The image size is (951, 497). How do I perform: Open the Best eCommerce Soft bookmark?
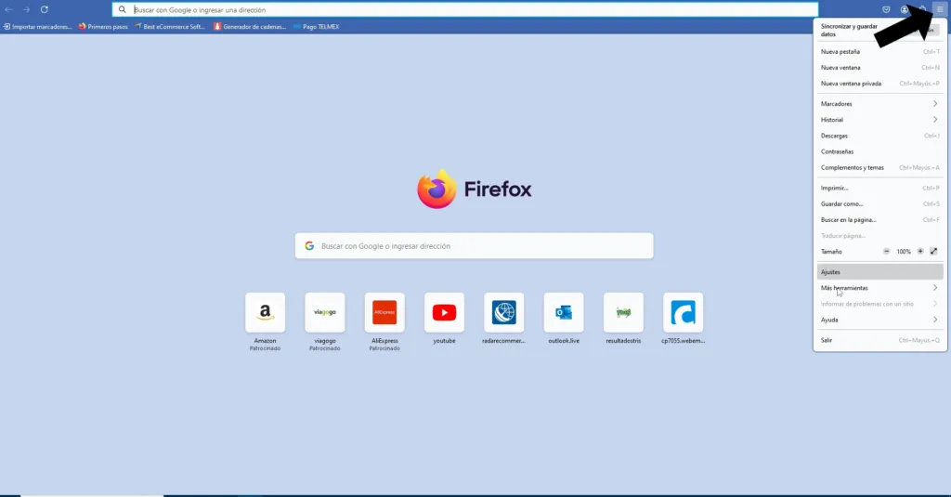(x=170, y=27)
